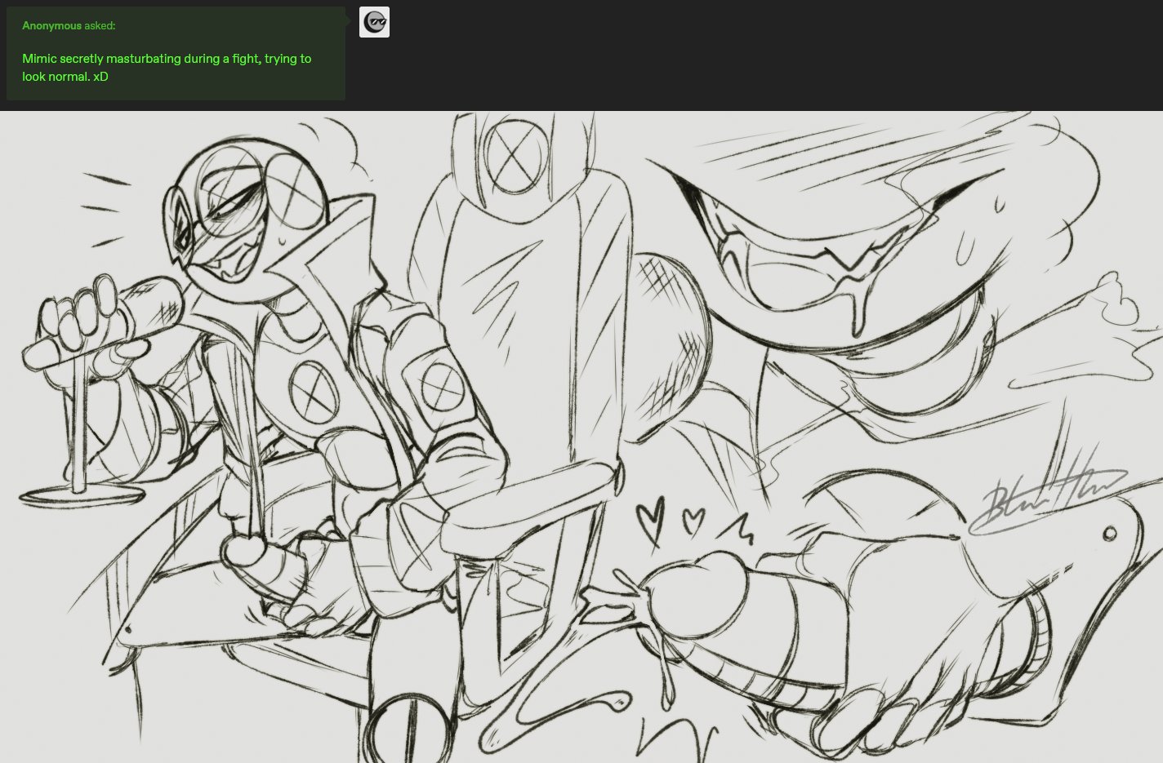The image size is (1163, 763).
Task: Click the Anonymous username label
Action: [51, 26]
